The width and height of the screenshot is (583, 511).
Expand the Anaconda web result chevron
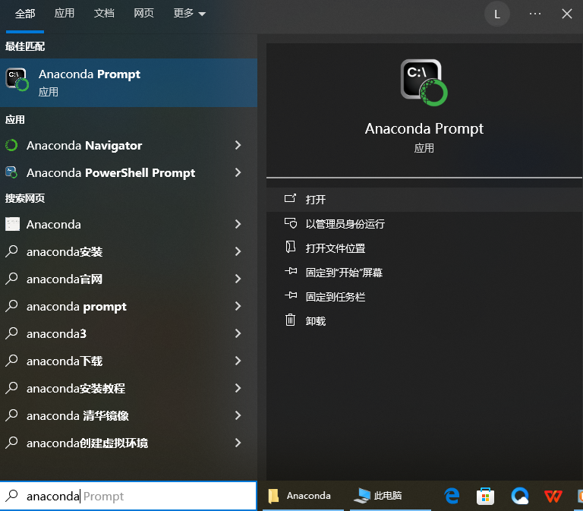[238, 224]
